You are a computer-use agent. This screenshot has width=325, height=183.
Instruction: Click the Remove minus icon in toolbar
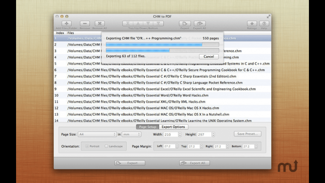[85, 24]
